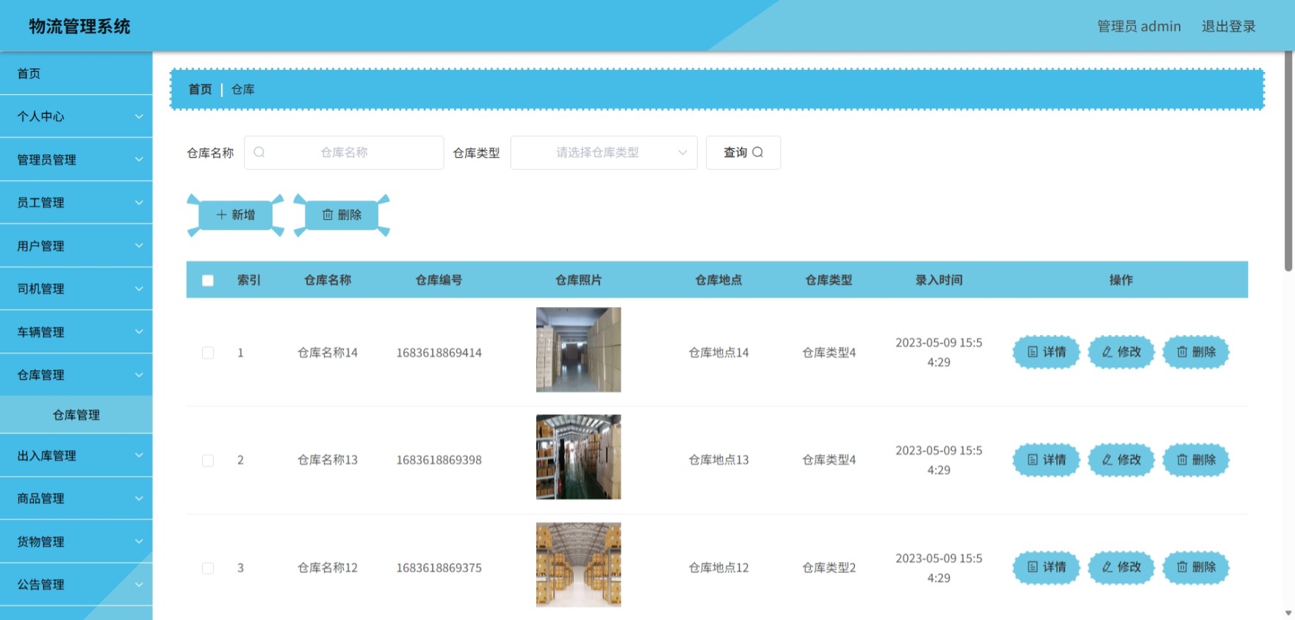Expand 个人中心 chevron in sidebar
The width and height of the screenshot is (1295, 620).
pyautogui.click(x=139, y=116)
